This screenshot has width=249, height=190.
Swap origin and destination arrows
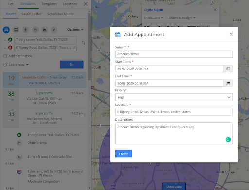click(83, 43)
